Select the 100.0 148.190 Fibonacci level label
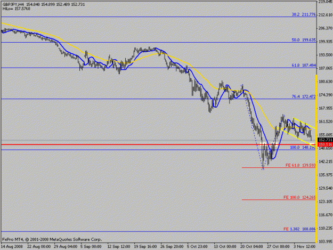Image resolution: width=333 pixels, height=250 pixels. (303, 147)
